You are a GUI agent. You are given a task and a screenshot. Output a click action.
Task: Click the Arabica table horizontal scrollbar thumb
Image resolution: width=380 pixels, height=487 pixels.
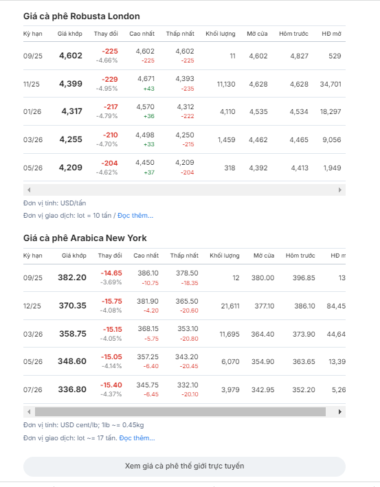pyautogui.click(x=180, y=412)
